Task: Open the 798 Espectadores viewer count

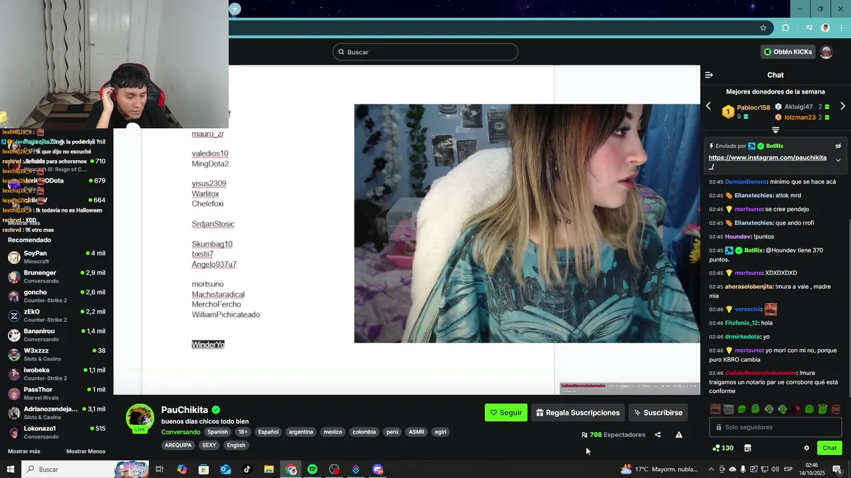Action: pos(613,435)
